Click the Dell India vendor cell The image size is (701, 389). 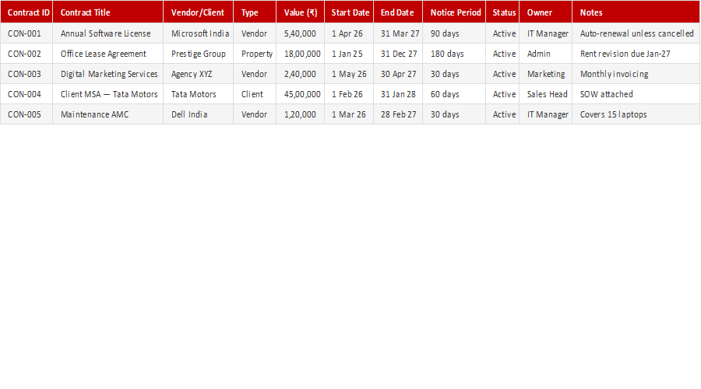click(198, 114)
